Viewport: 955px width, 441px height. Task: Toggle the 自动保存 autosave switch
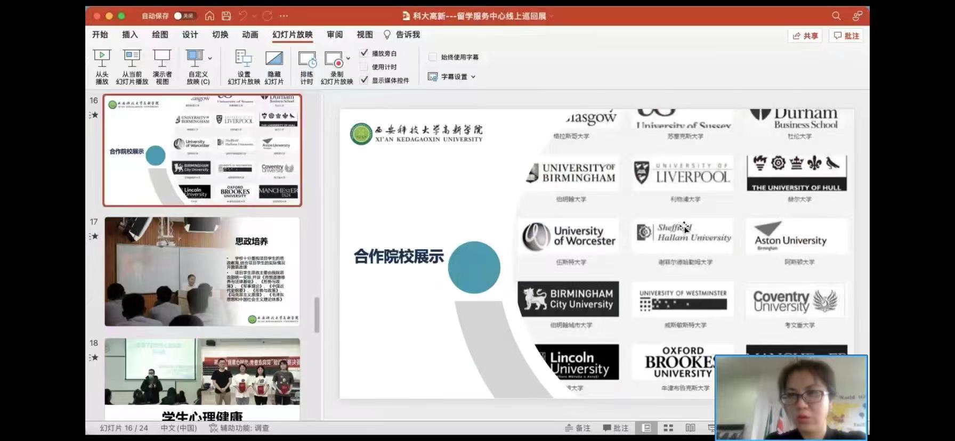point(184,16)
